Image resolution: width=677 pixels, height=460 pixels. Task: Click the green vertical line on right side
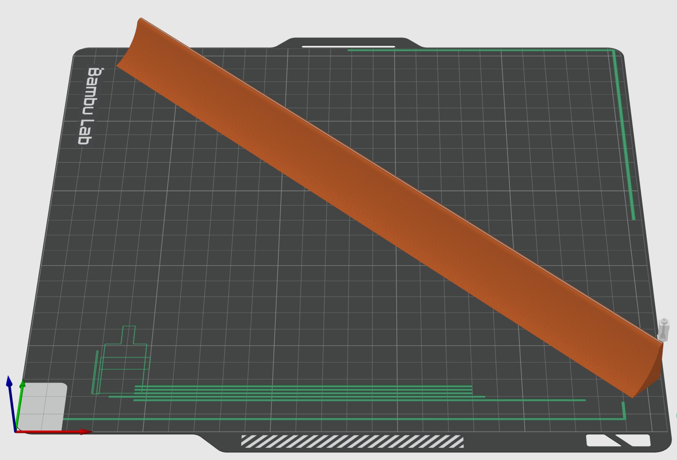tap(623, 132)
